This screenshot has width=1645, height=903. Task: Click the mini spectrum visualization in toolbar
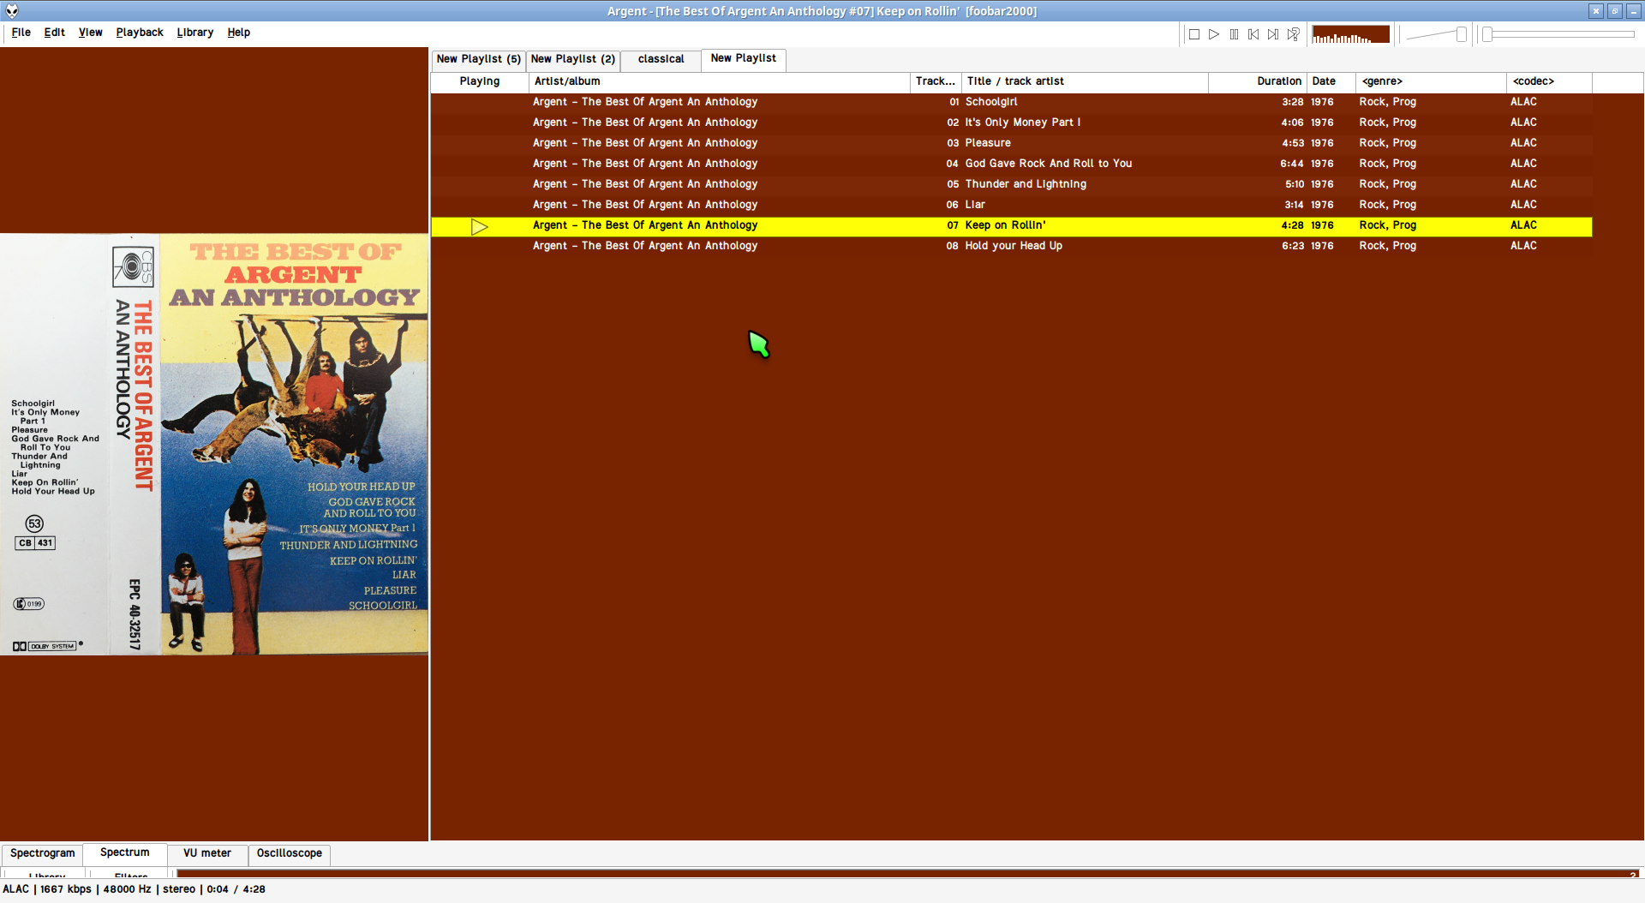click(1350, 34)
